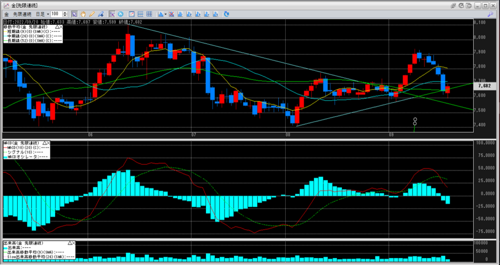Apply chart template preset 5
Viewport: 500px width, 265px height.
coord(215,14)
